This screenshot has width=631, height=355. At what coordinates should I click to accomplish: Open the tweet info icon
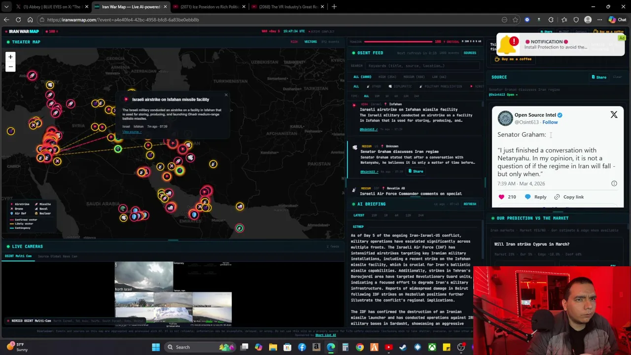(614, 183)
